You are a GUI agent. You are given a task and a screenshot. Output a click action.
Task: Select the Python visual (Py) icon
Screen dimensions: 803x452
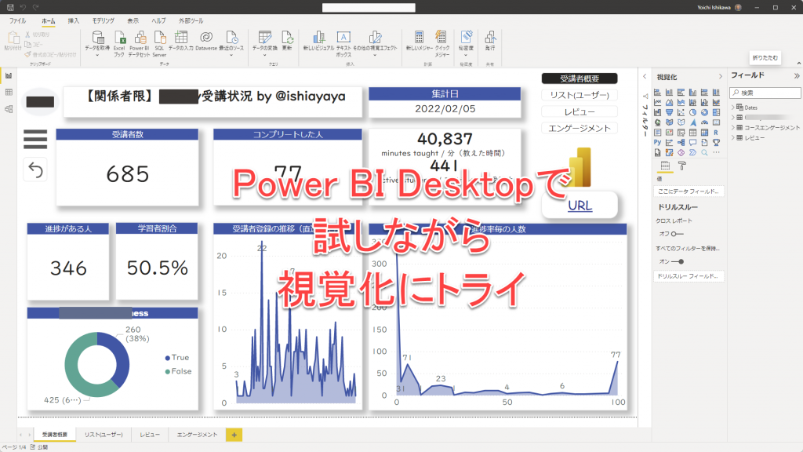pyautogui.click(x=658, y=143)
